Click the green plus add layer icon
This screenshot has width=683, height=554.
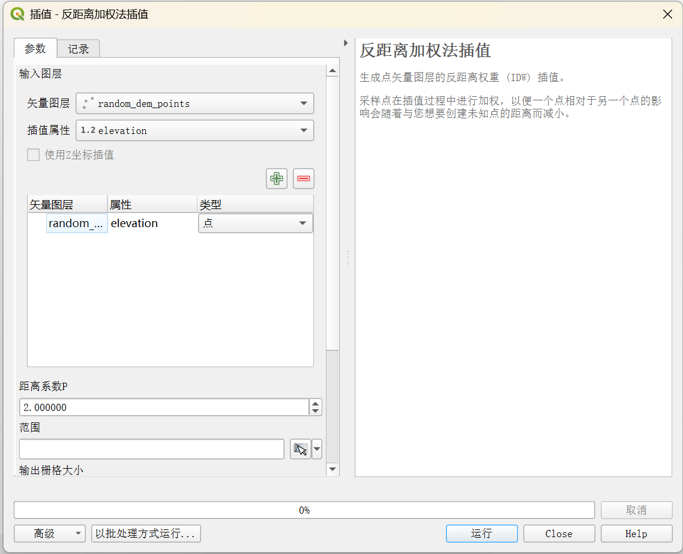coord(277,178)
